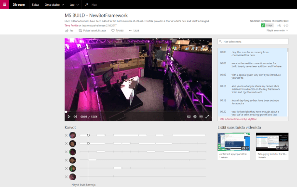Play the video

click(x=69, y=116)
